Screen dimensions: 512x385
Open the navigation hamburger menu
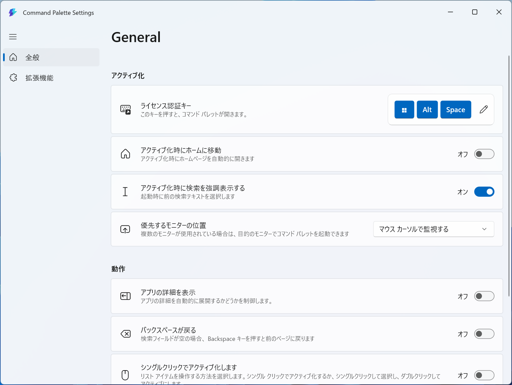tap(13, 37)
